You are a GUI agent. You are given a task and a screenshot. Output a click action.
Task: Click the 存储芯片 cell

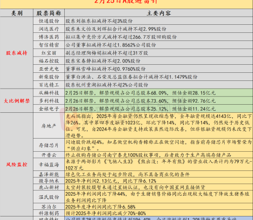(x=49, y=145)
